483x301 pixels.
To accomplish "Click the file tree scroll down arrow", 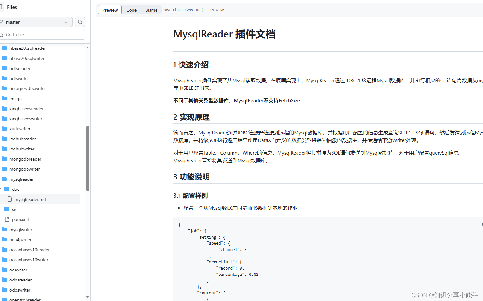I will pos(88,297).
